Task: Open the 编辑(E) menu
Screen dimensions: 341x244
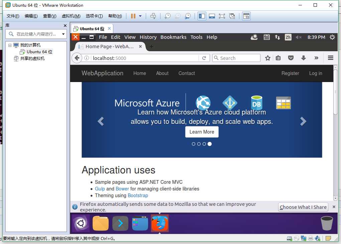Action: tap(31, 16)
